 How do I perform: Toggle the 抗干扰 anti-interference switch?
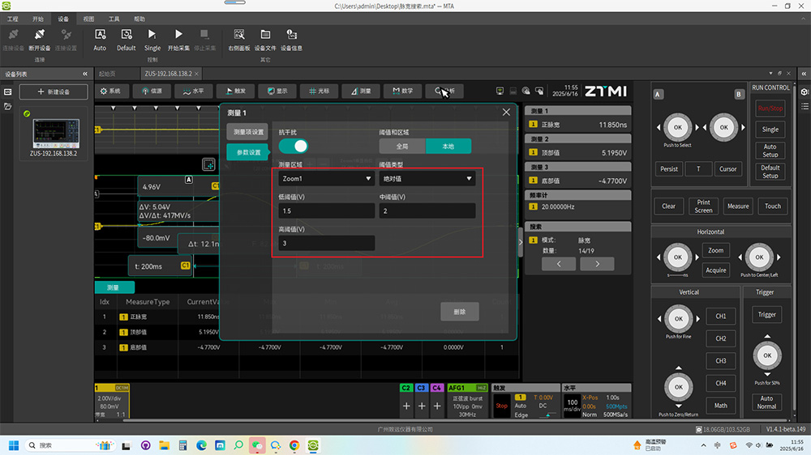(x=294, y=147)
